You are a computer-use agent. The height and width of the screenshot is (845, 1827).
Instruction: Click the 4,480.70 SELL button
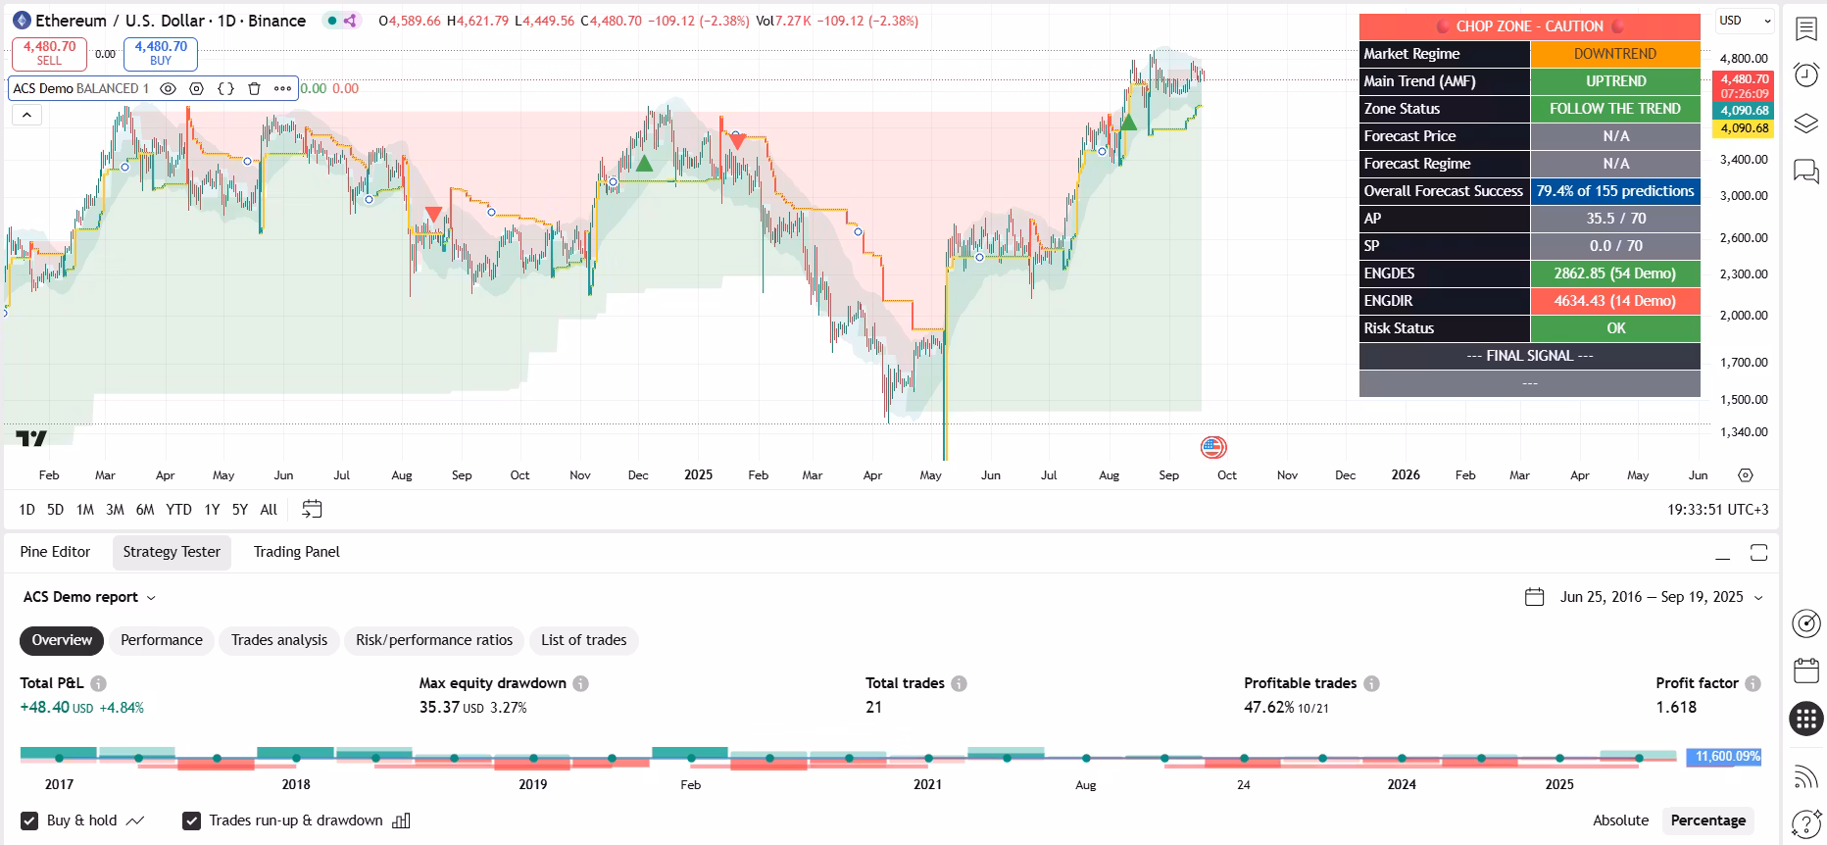[x=49, y=53]
